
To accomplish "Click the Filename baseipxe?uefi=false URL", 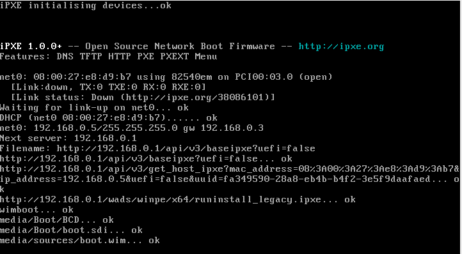I will [x=186, y=149].
